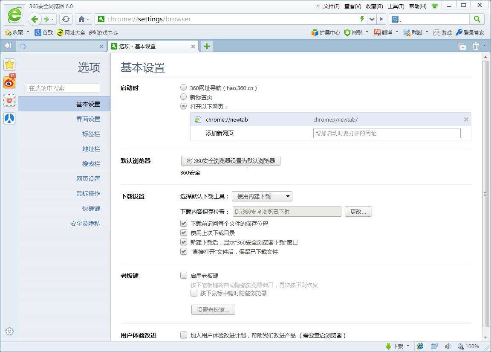Click the 谷歌 bookmark
The height and width of the screenshot is (352, 491).
point(44,32)
